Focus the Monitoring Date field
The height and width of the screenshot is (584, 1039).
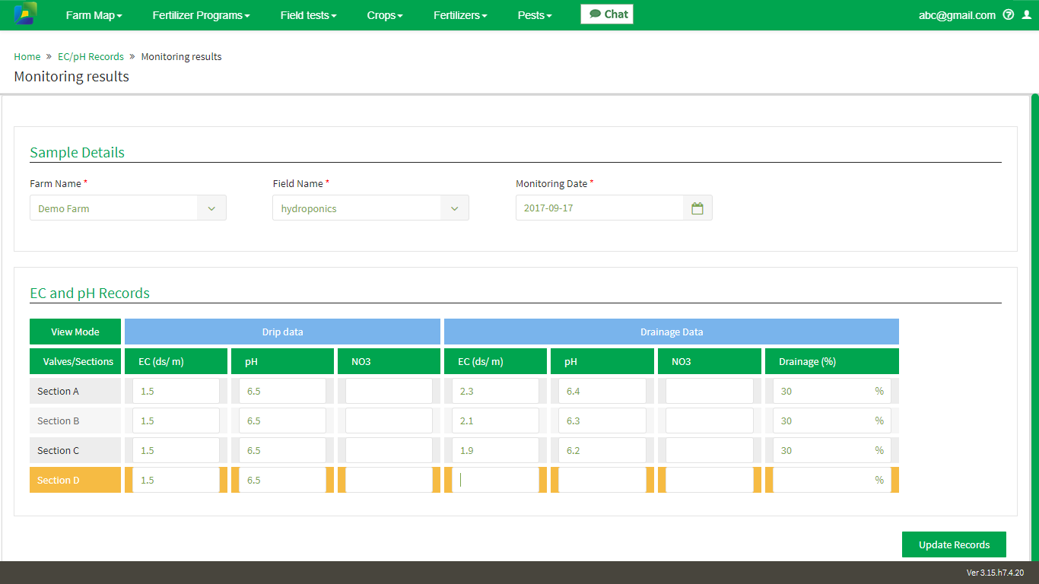coord(599,208)
